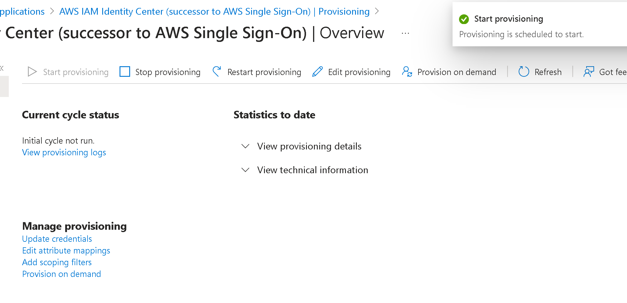Expand View provisioning details

pos(309,146)
